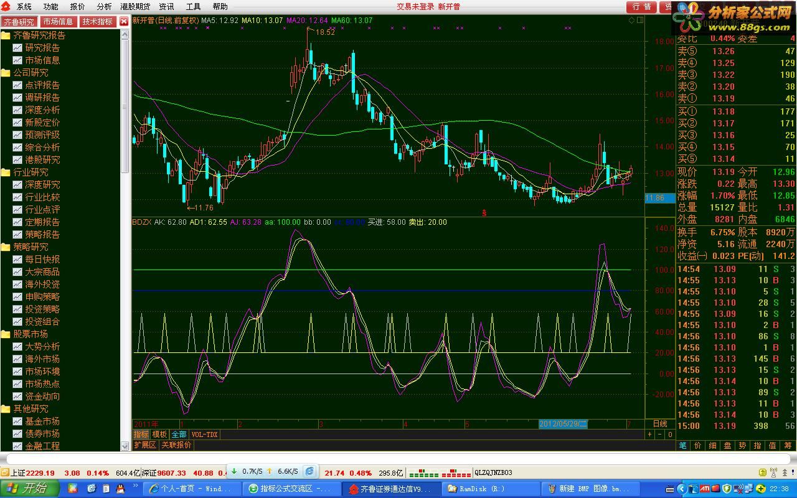Click the 0 reset button beside zoom controls
This screenshot has height=498, width=797.
coord(670,435)
